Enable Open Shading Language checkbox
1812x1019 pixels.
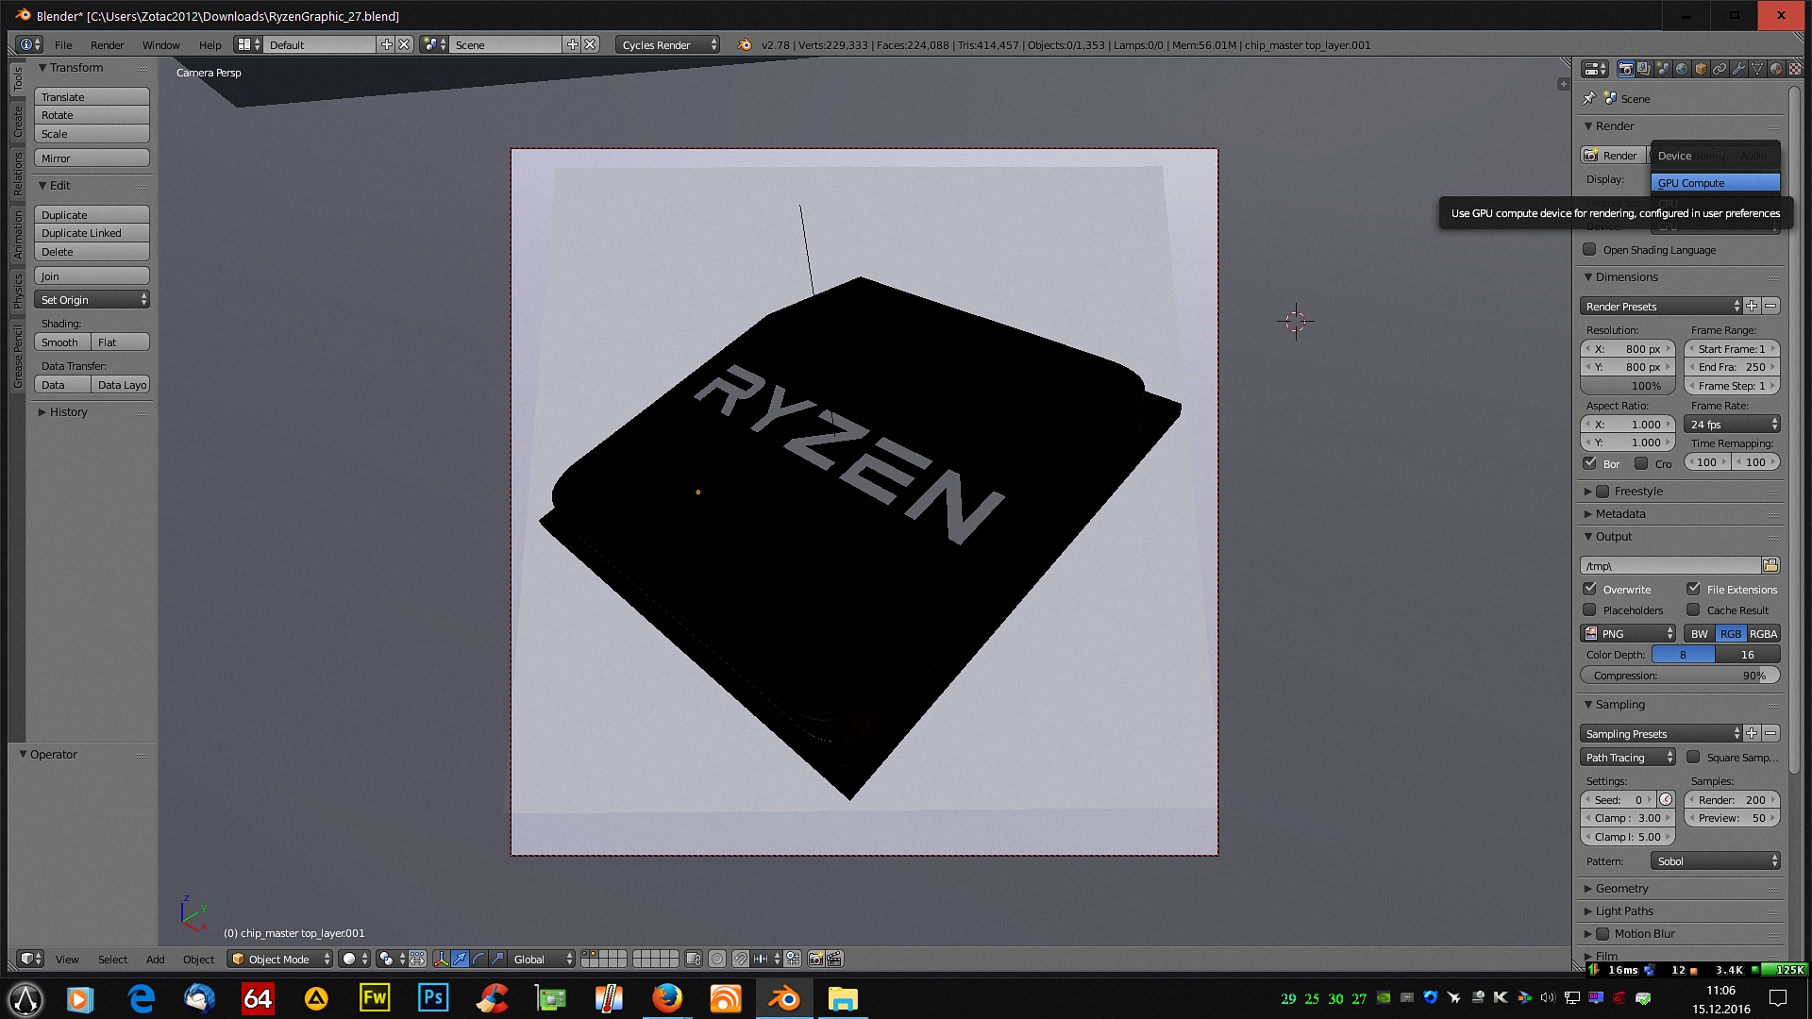tap(1590, 249)
